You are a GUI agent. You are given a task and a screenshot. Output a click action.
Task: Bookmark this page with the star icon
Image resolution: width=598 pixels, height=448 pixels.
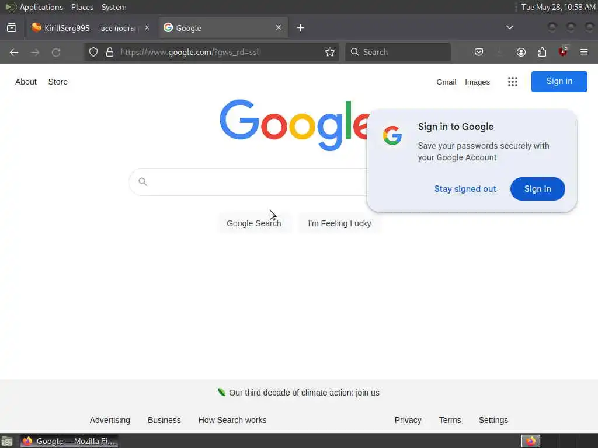click(x=330, y=52)
